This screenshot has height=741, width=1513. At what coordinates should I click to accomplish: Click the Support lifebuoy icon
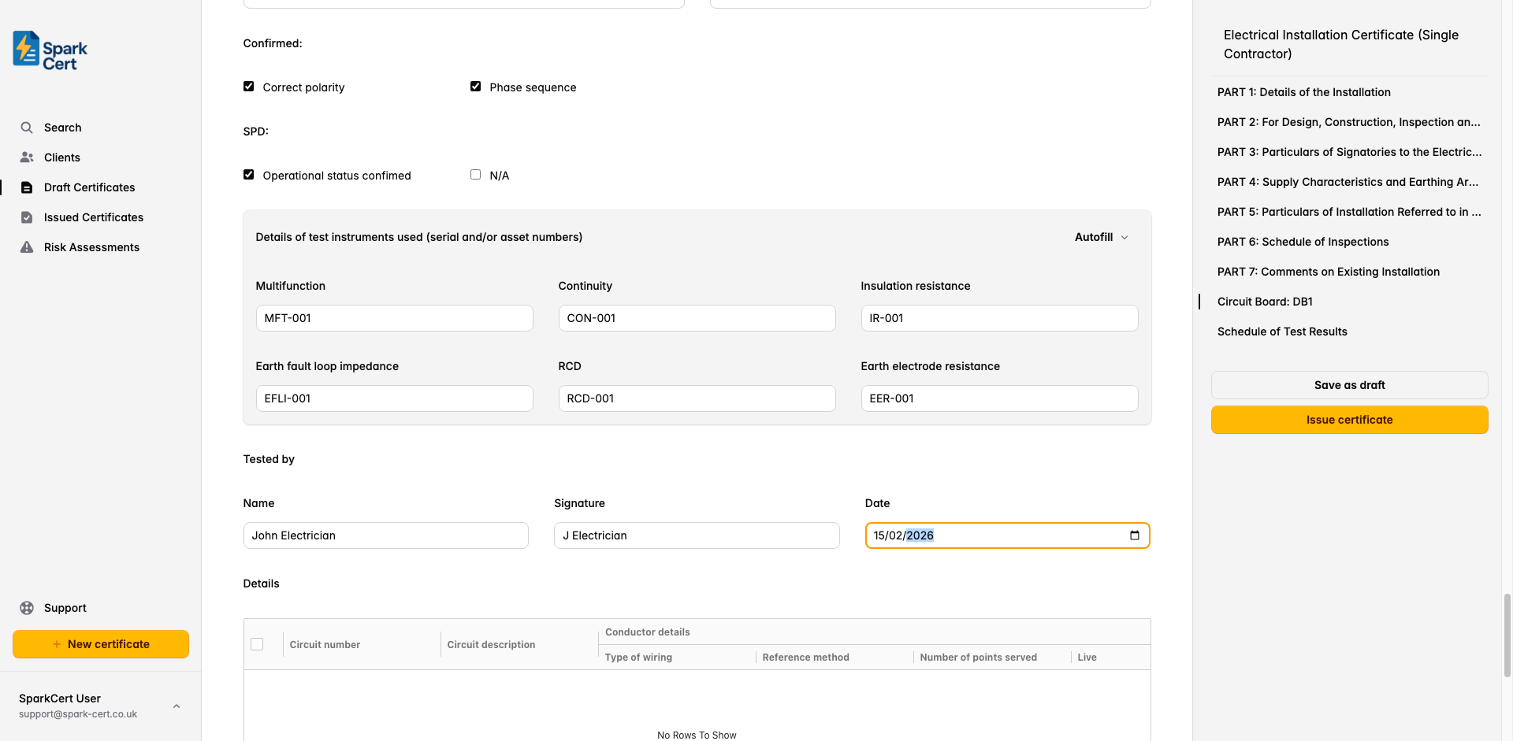coord(27,608)
